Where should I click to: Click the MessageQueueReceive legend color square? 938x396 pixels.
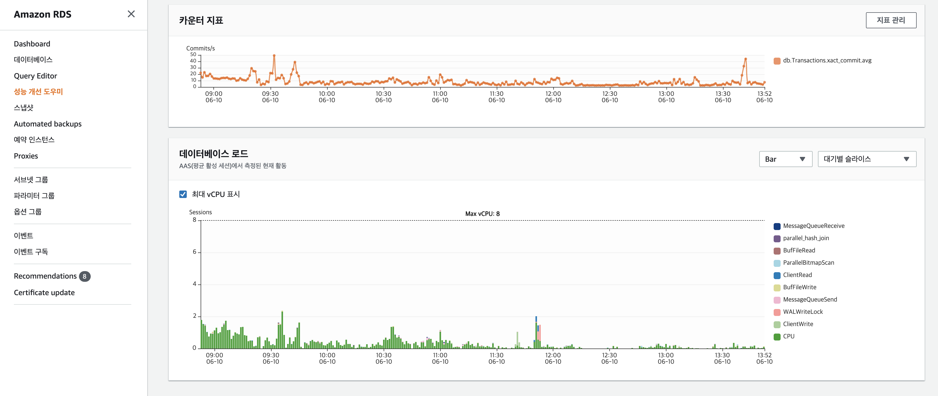[777, 226]
